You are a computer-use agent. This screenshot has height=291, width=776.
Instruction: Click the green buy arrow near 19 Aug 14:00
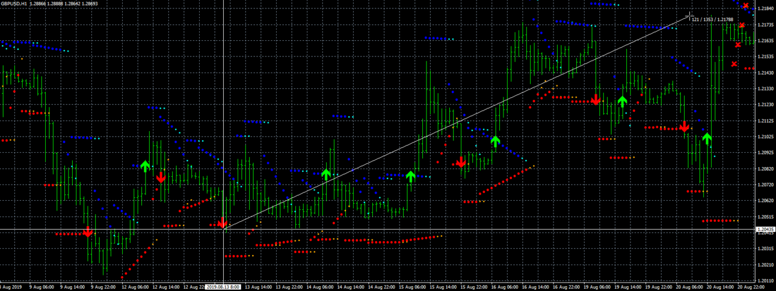click(622, 101)
